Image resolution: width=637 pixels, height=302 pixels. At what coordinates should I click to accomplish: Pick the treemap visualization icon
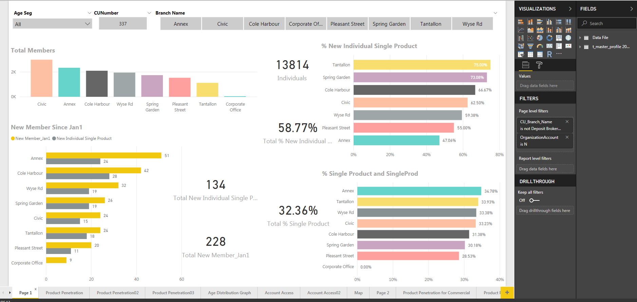(x=559, y=38)
